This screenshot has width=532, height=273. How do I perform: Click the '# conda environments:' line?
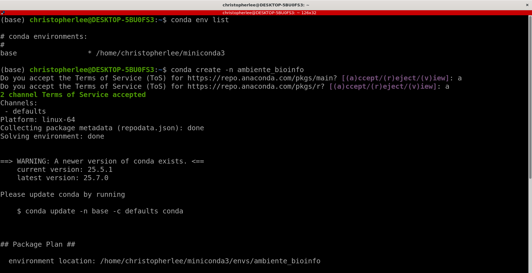[x=44, y=37]
